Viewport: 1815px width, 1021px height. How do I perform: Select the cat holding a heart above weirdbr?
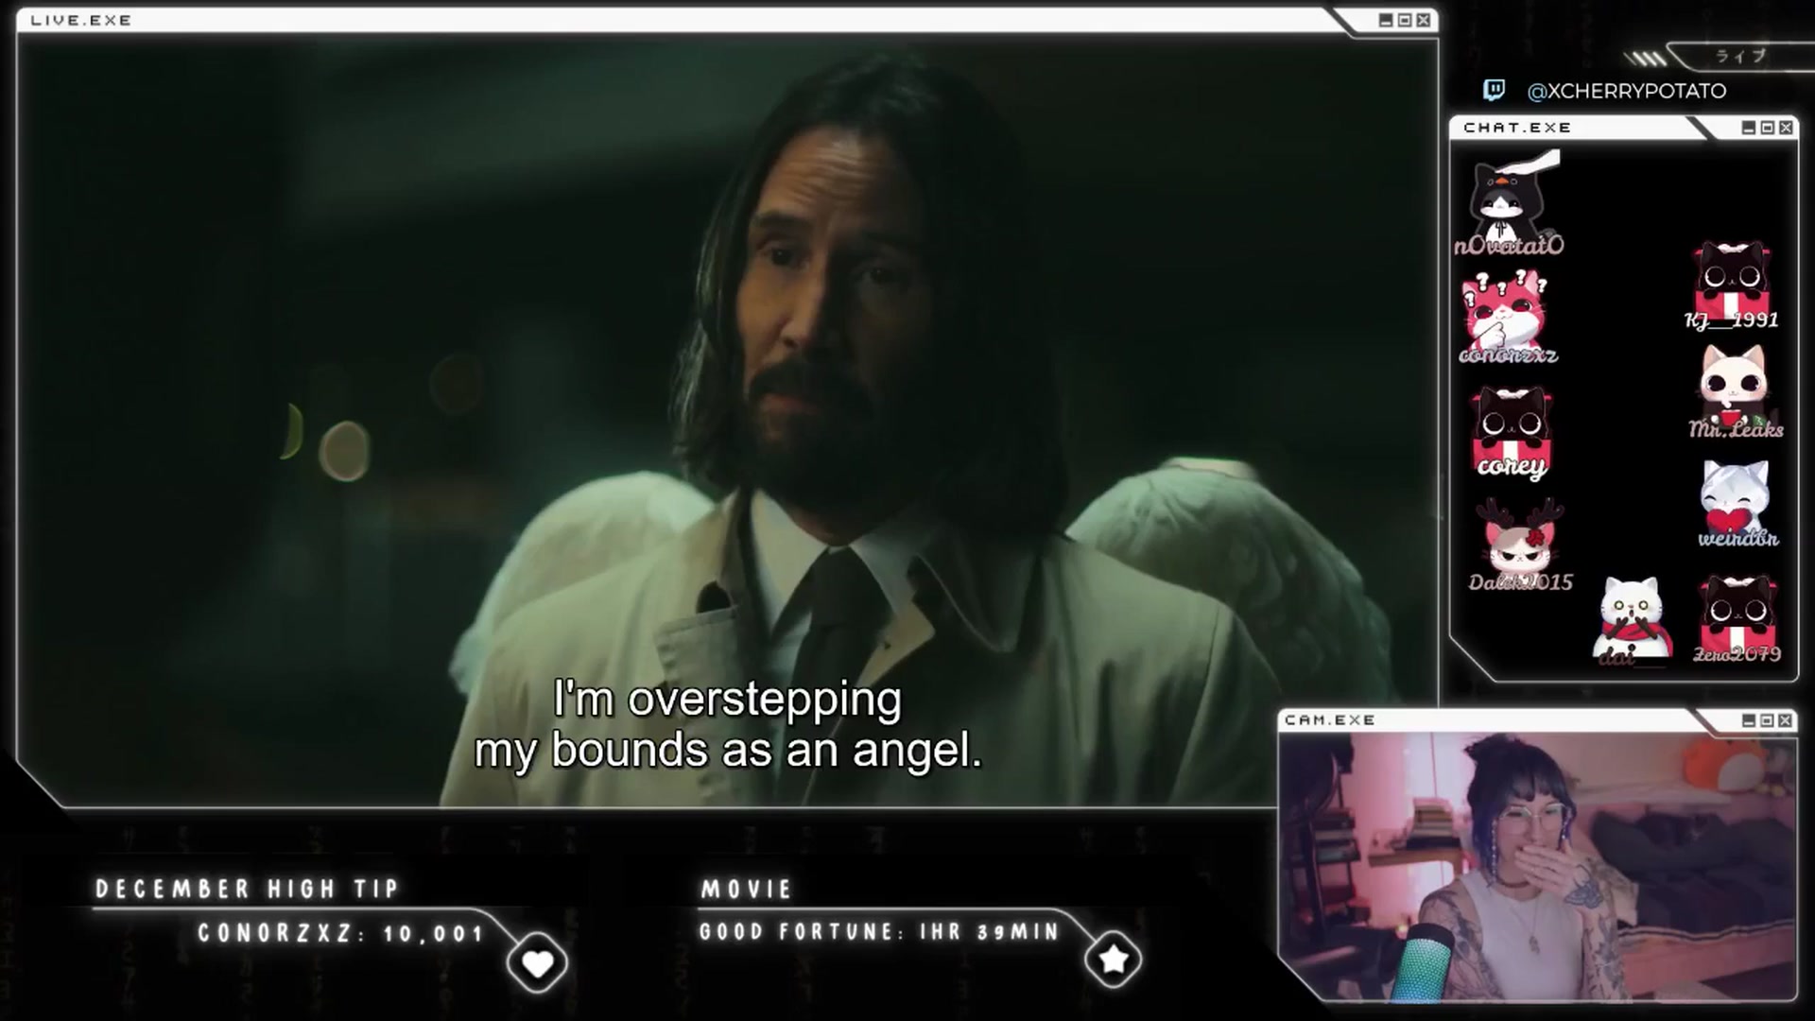pos(1736,496)
